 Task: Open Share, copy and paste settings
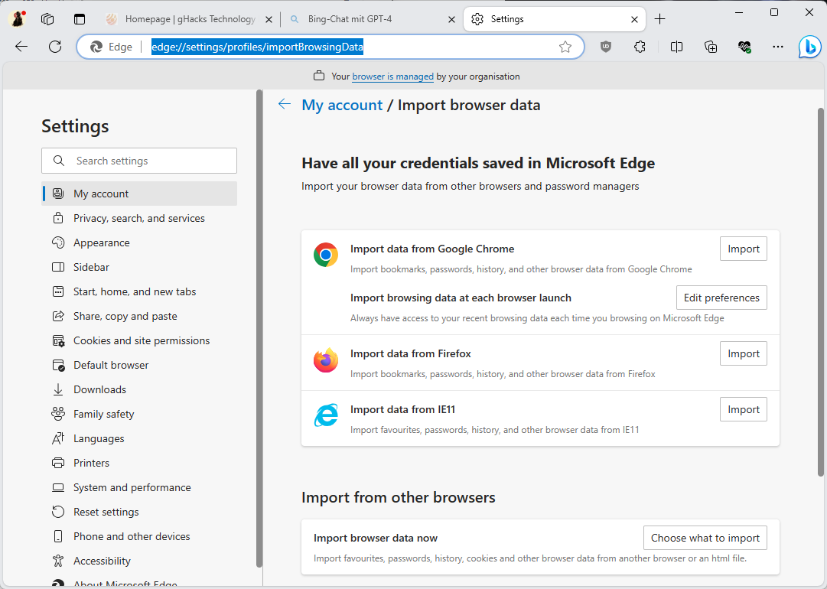[x=139, y=317]
